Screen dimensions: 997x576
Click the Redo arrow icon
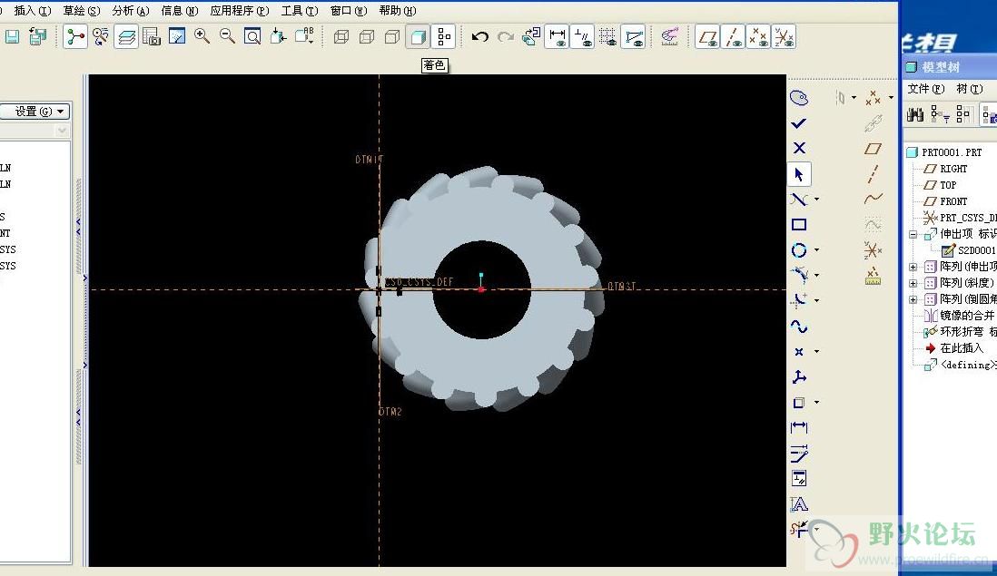[506, 37]
